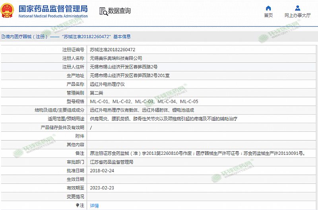Open the 详情 details link
318x210 pixels.
(x=94, y=206)
